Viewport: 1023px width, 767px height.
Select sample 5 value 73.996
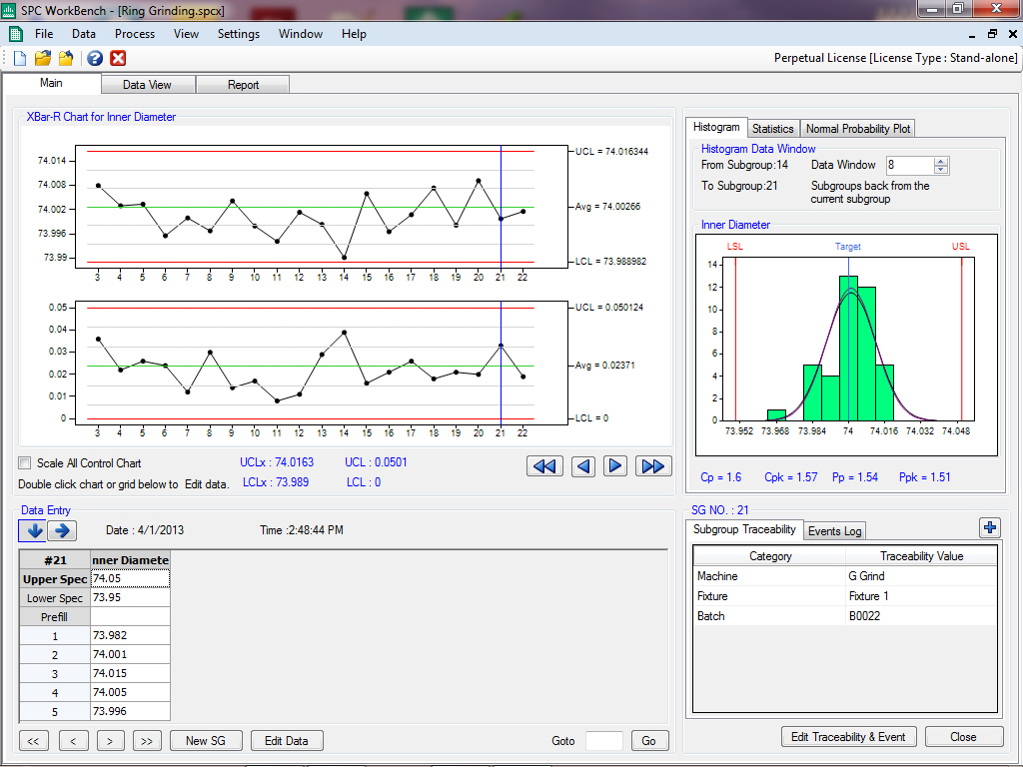pyautogui.click(x=130, y=711)
